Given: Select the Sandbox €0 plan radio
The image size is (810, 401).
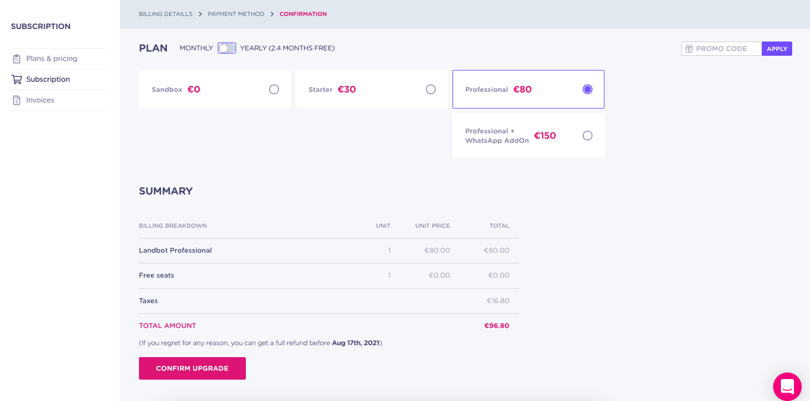Looking at the screenshot, I should 274,90.
